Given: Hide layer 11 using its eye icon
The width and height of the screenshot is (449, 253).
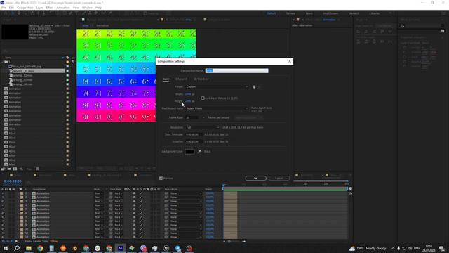Looking at the screenshot, I should [x=3, y=233].
